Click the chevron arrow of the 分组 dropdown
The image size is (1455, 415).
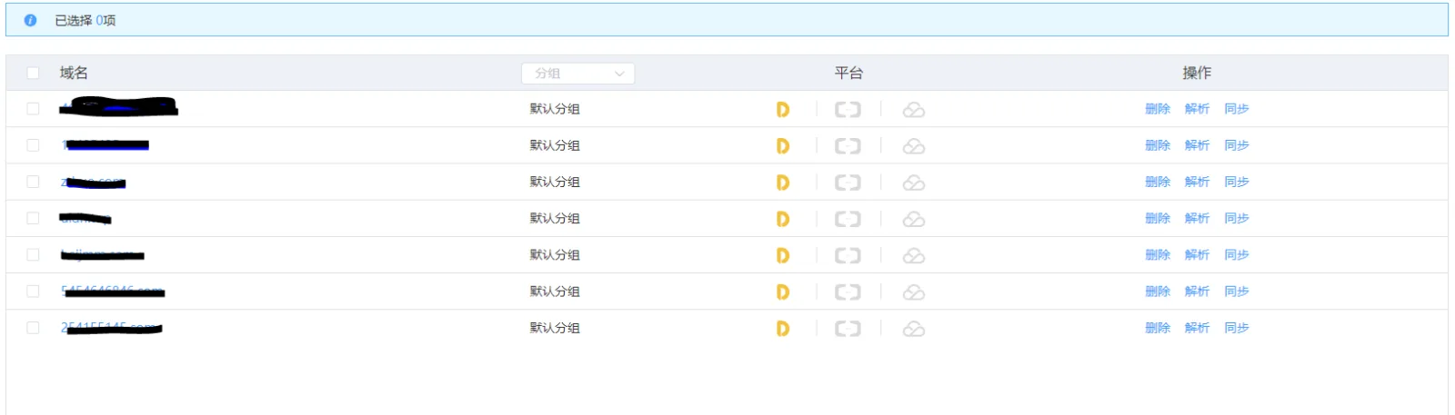click(x=619, y=74)
